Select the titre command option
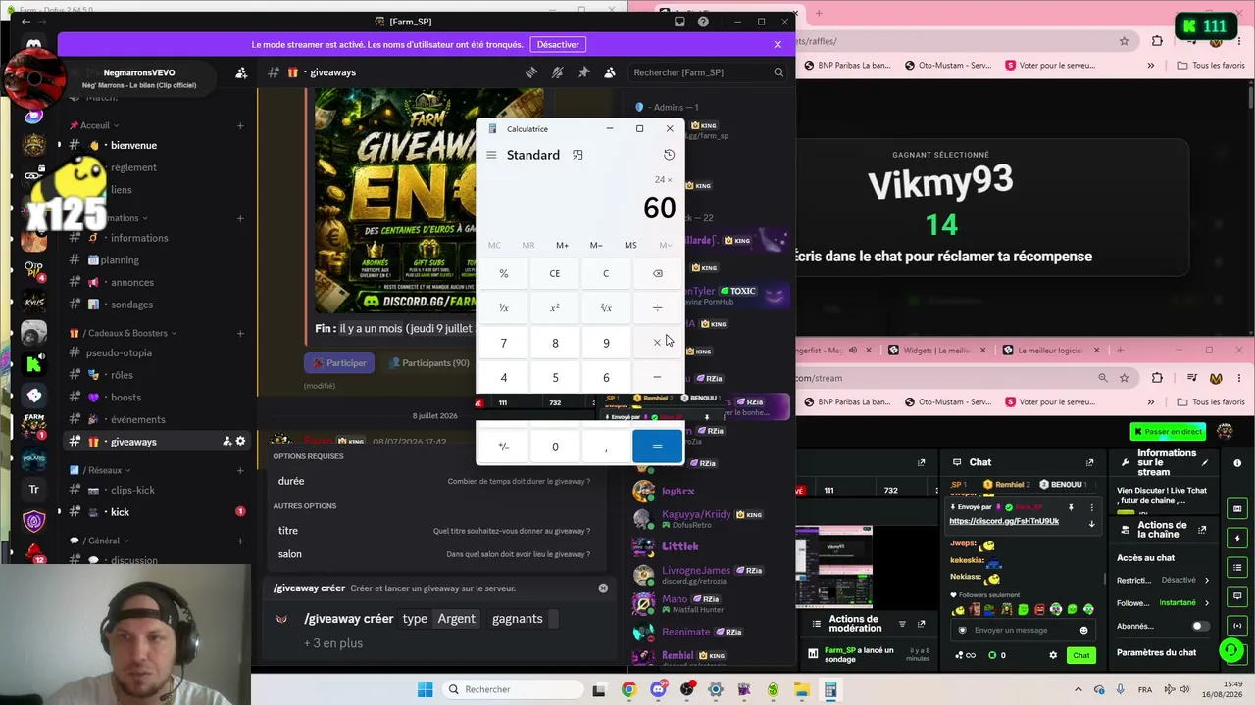 (x=434, y=531)
